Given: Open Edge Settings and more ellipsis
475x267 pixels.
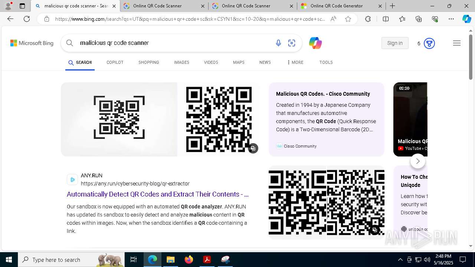Looking at the screenshot, I should click(x=451, y=19).
